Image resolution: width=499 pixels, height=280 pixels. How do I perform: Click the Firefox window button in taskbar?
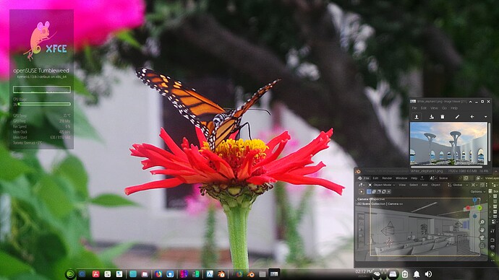tap(239, 274)
